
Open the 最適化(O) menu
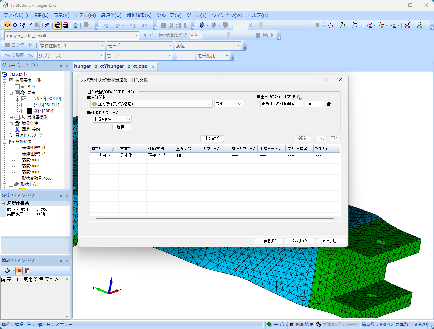[x=111, y=15]
